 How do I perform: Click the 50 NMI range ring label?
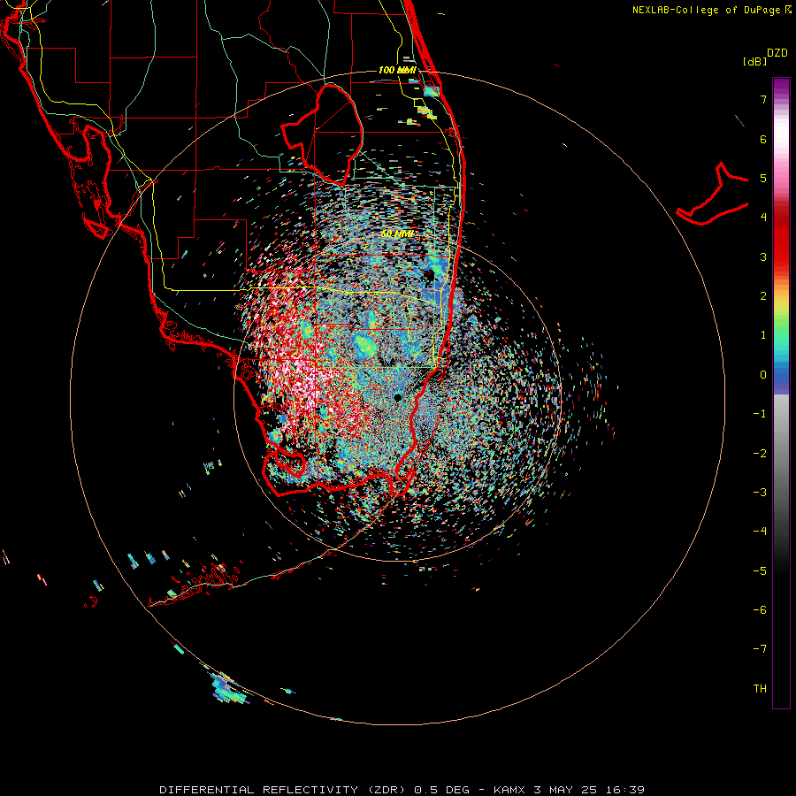coord(397,234)
